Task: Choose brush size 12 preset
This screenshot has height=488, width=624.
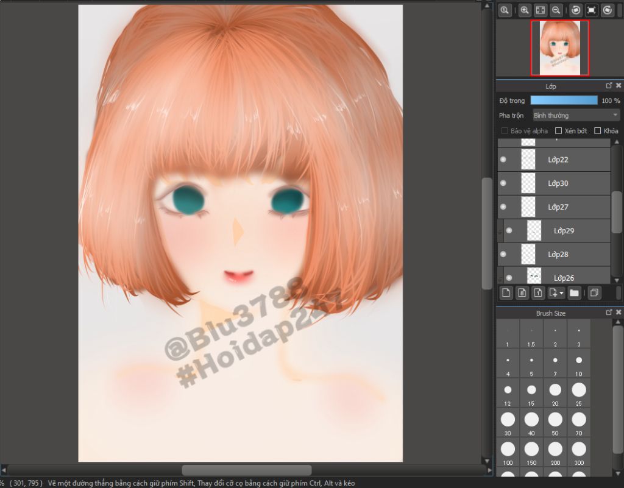Action: (x=508, y=393)
